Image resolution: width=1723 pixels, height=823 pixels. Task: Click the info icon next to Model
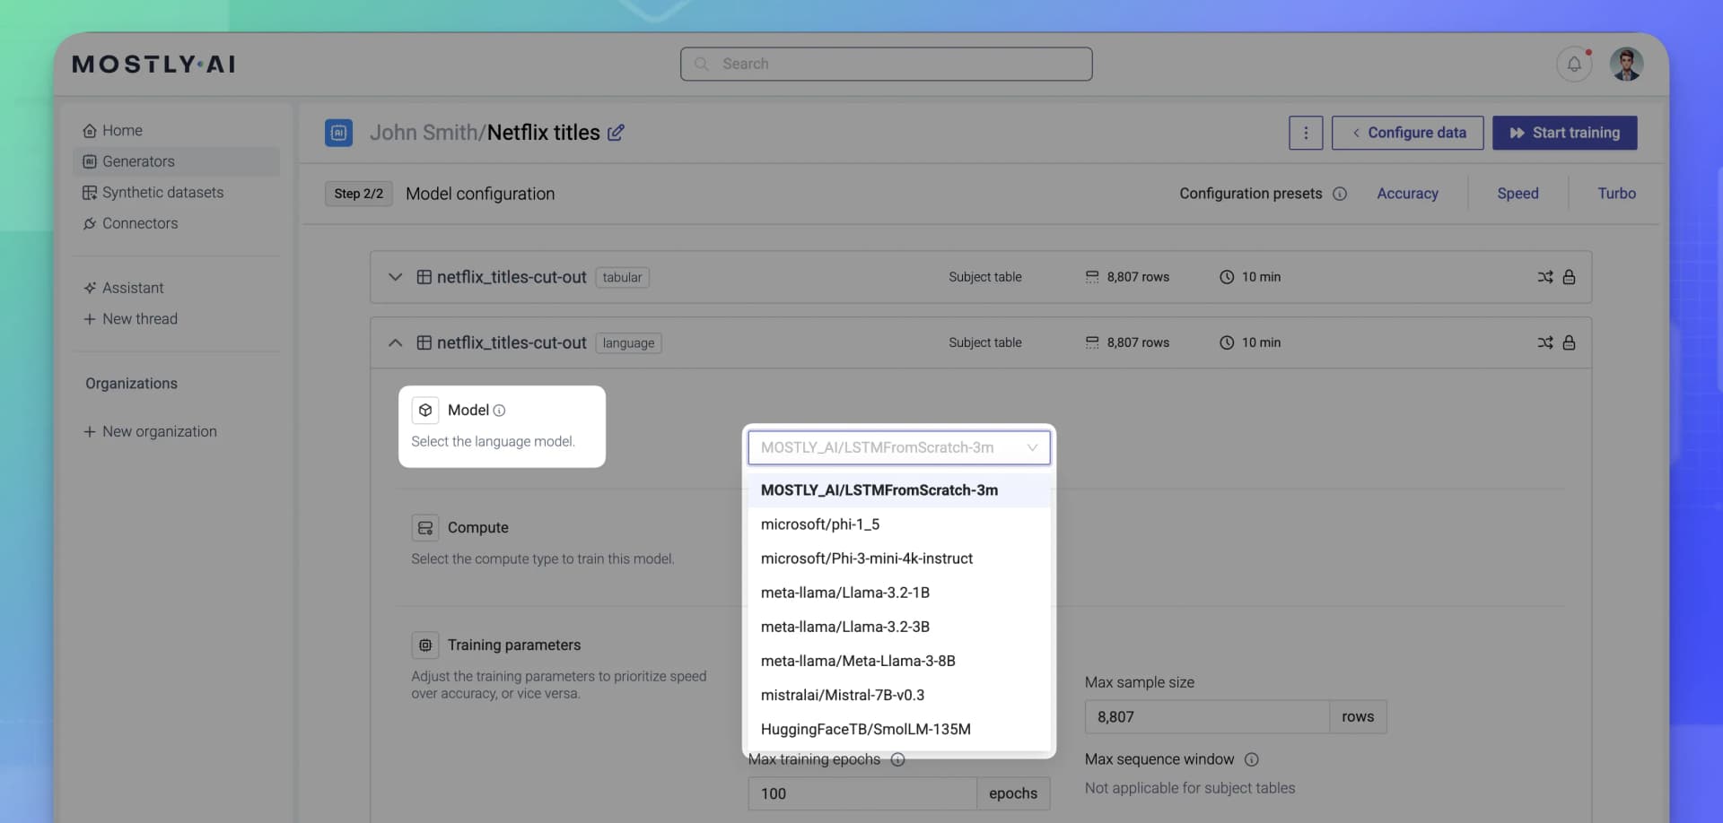[x=499, y=411]
